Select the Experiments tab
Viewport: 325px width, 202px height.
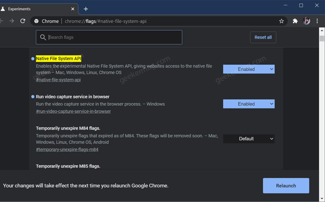[x=38, y=9]
